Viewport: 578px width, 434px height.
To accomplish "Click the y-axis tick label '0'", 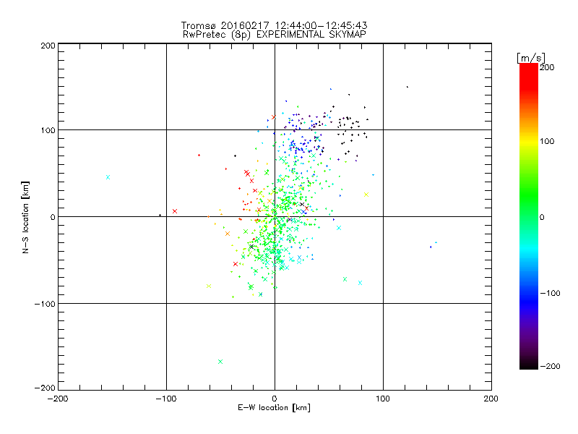I will (53, 217).
